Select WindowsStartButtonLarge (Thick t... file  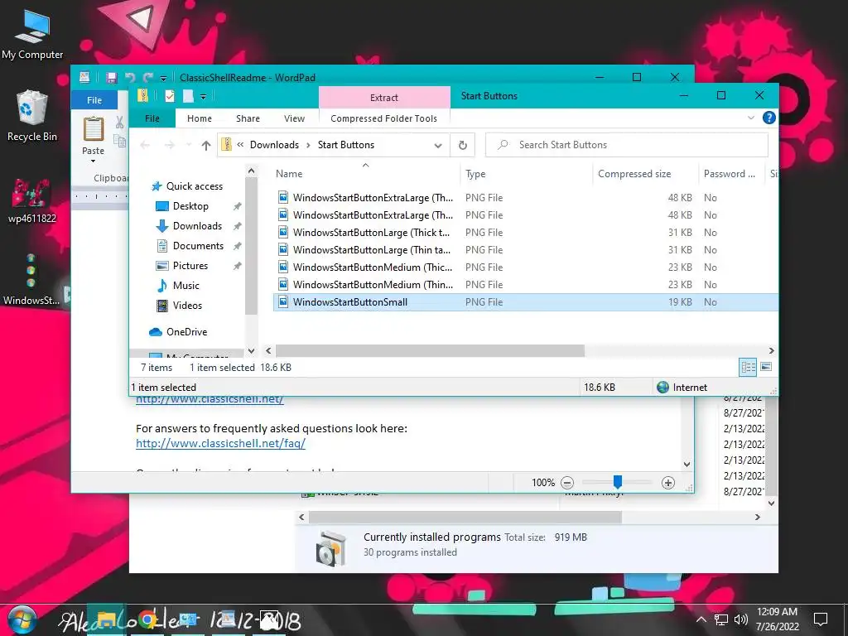point(525,233)
